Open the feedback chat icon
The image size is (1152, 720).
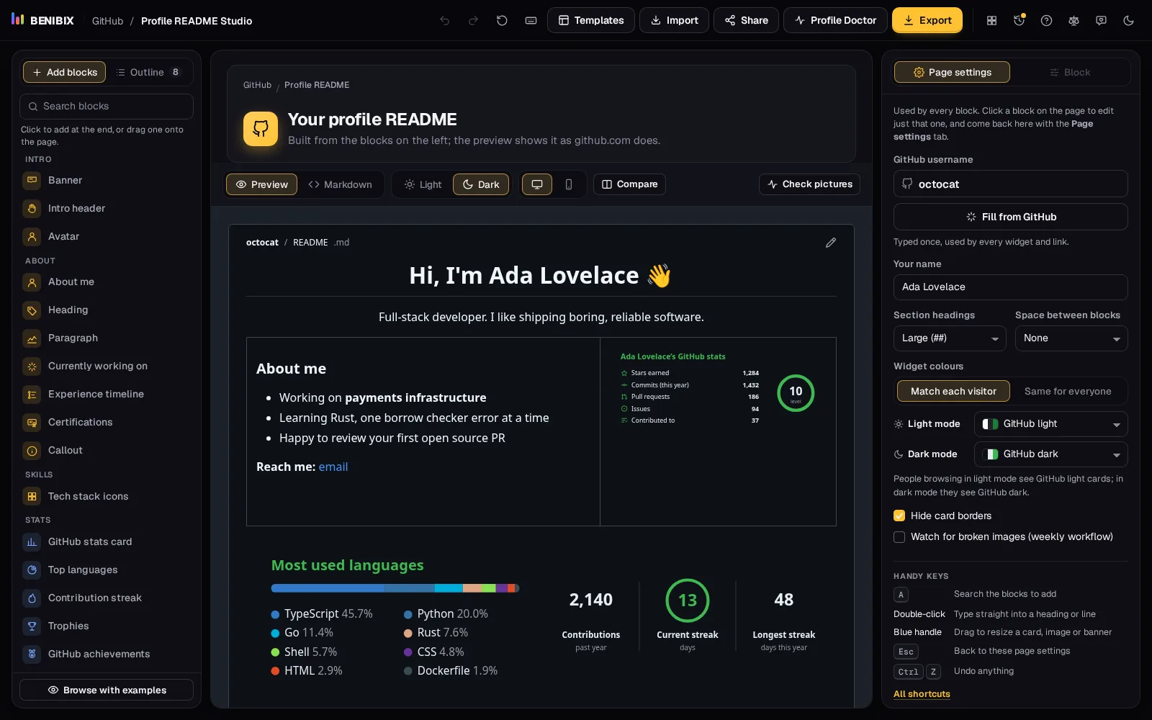(1101, 21)
